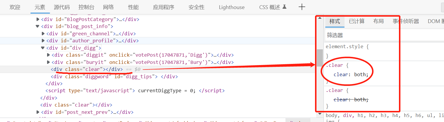Open the 布局 panel tab
Screen dimensions: 444x122
pos(378,21)
